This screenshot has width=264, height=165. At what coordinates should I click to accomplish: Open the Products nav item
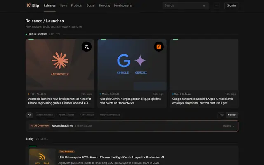click(x=77, y=5)
